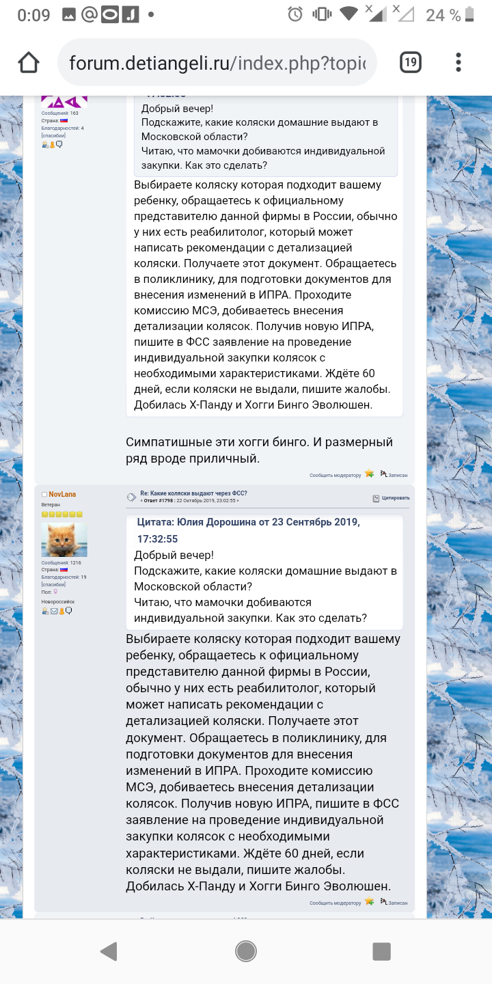Click the 'Благодарностей: 4' text
Viewport: 492px width, 984px height.
(62, 128)
